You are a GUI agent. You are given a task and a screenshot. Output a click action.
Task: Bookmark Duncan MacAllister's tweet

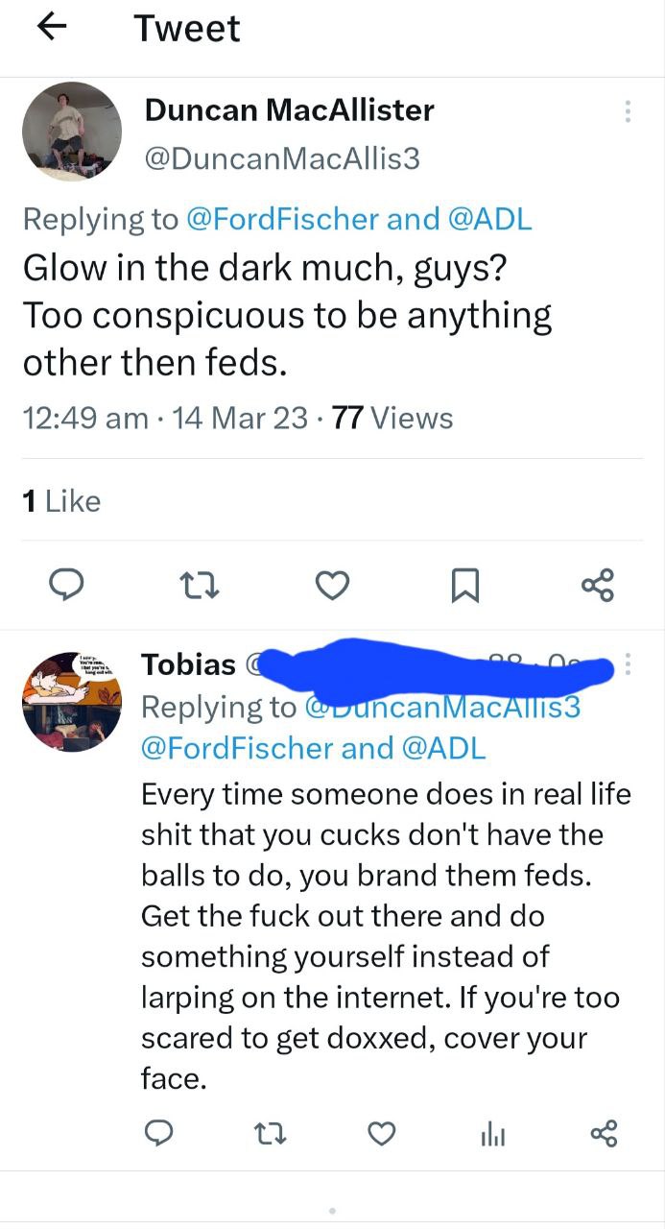465,586
